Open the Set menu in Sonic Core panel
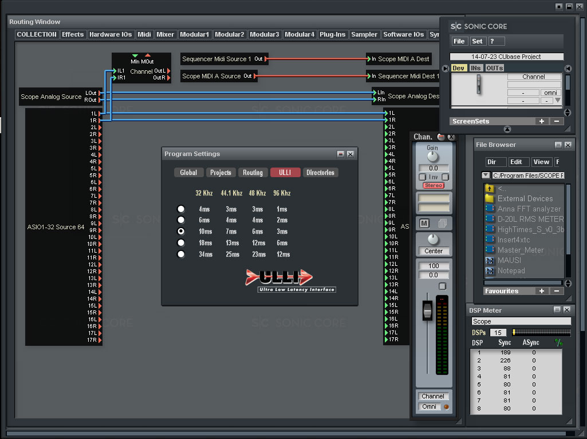The image size is (587, 439). tap(477, 41)
